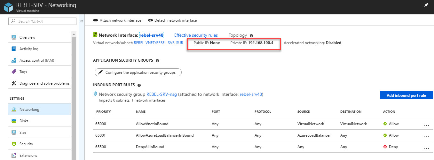
Task: Open ellipsis menu for AllowAzureLoadBalancerInBound rule
Action: pos(426,137)
